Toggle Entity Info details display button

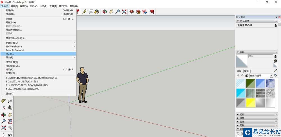pyautogui.click(x=276, y=25)
